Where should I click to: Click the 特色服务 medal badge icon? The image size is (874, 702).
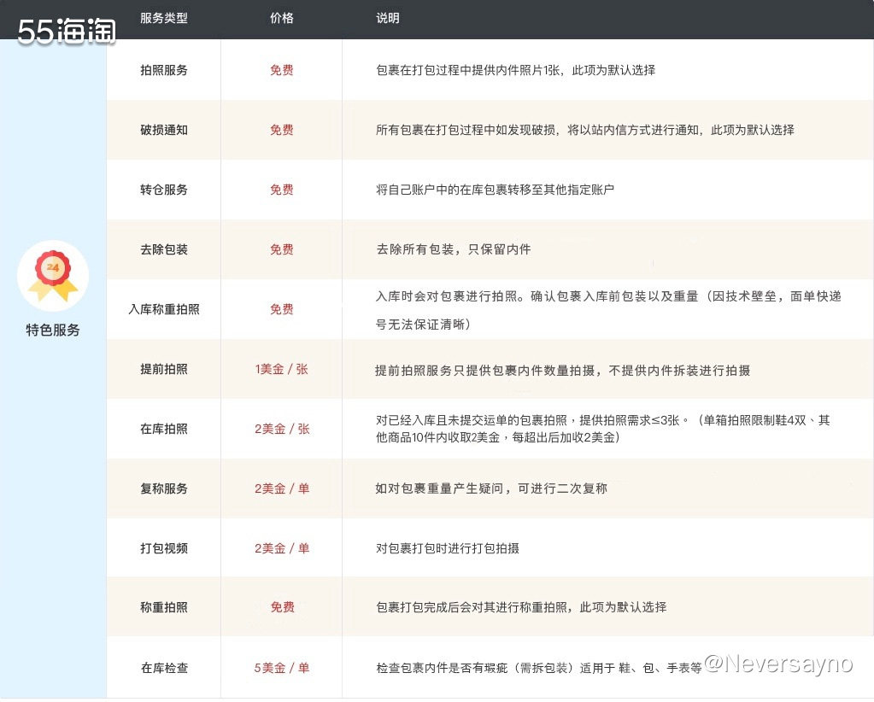52,274
